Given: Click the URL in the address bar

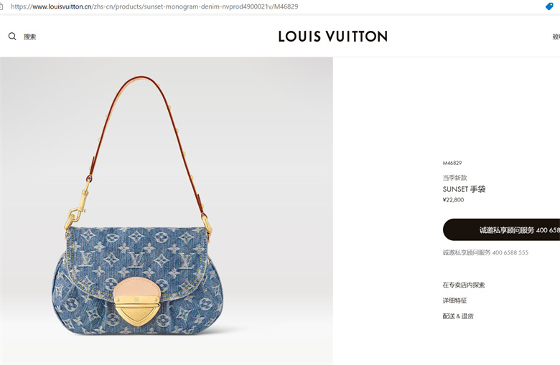Looking at the screenshot, I should [154, 6].
